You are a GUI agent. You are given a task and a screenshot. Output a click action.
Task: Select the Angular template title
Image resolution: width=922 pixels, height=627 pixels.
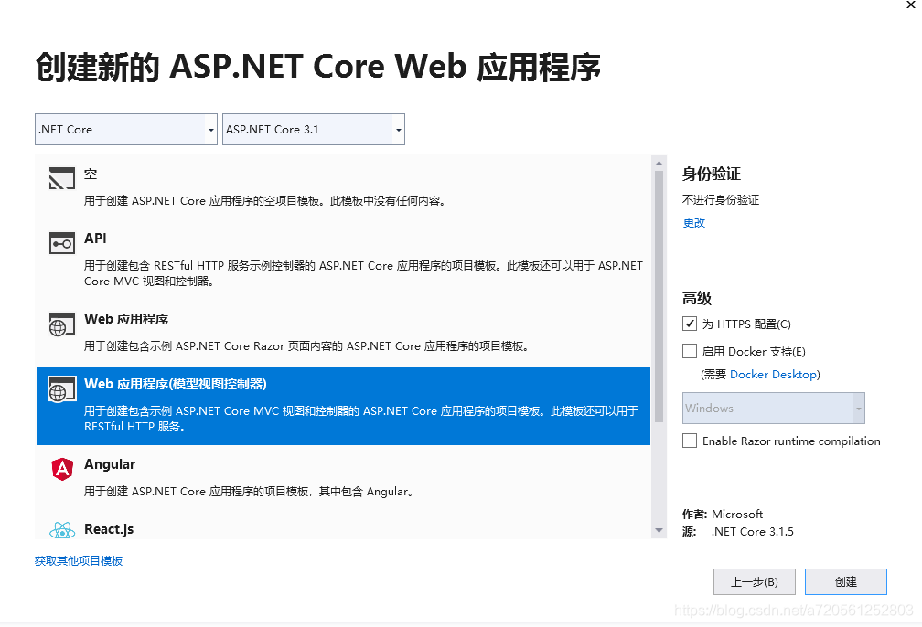[110, 464]
